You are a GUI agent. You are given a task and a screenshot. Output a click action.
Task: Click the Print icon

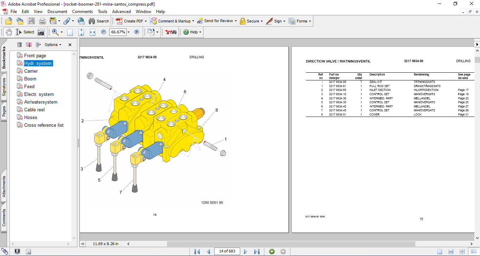point(42,21)
